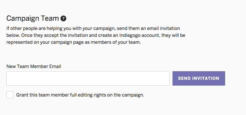The width and height of the screenshot is (246, 115).
Task: Click the word 'Team' in the heading
Action: (50, 18)
